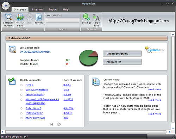Click the UpdateStar round application button

point(6,6)
